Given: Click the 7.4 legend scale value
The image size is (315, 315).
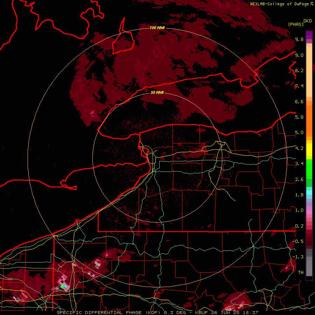Looking at the screenshot, I should (299, 86).
